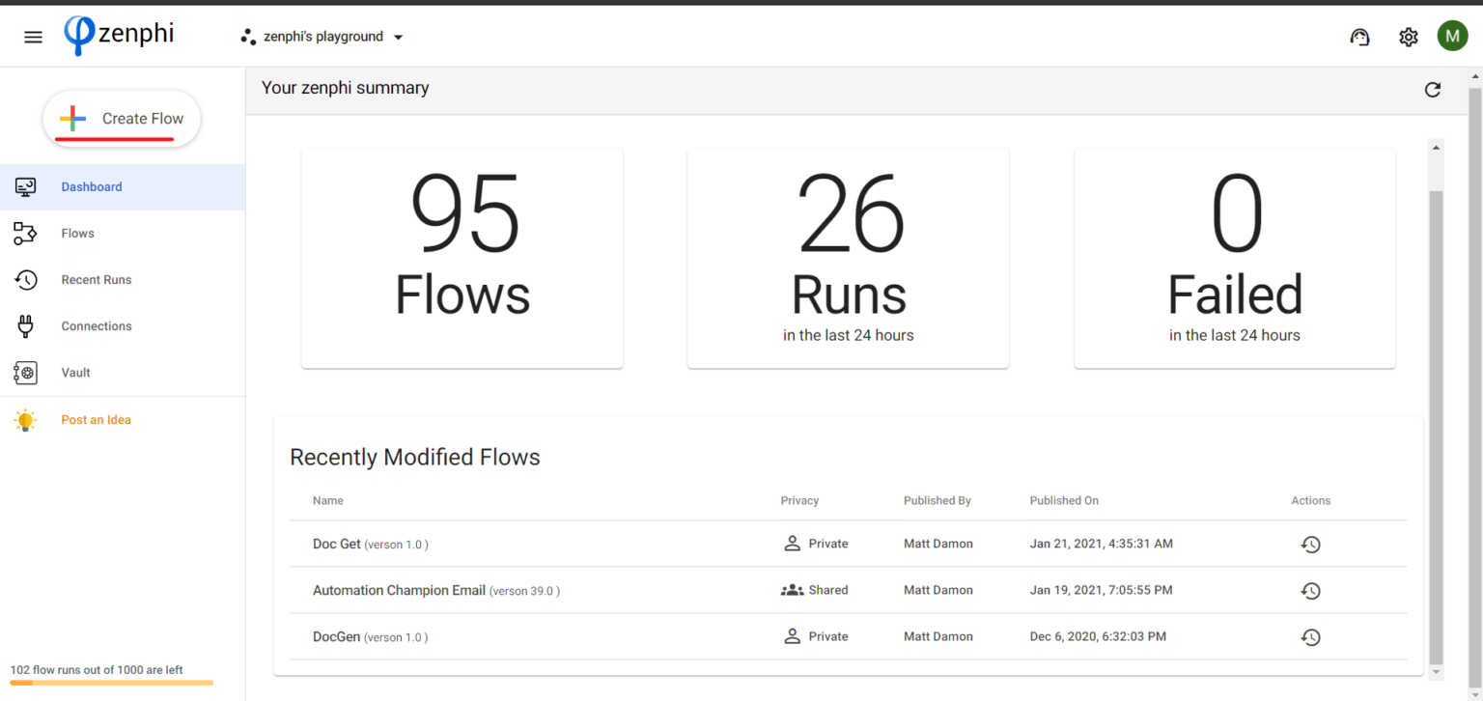Refresh the zenphi summary
Image resolution: width=1483 pixels, height=701 pixels.
(1433, 89)
